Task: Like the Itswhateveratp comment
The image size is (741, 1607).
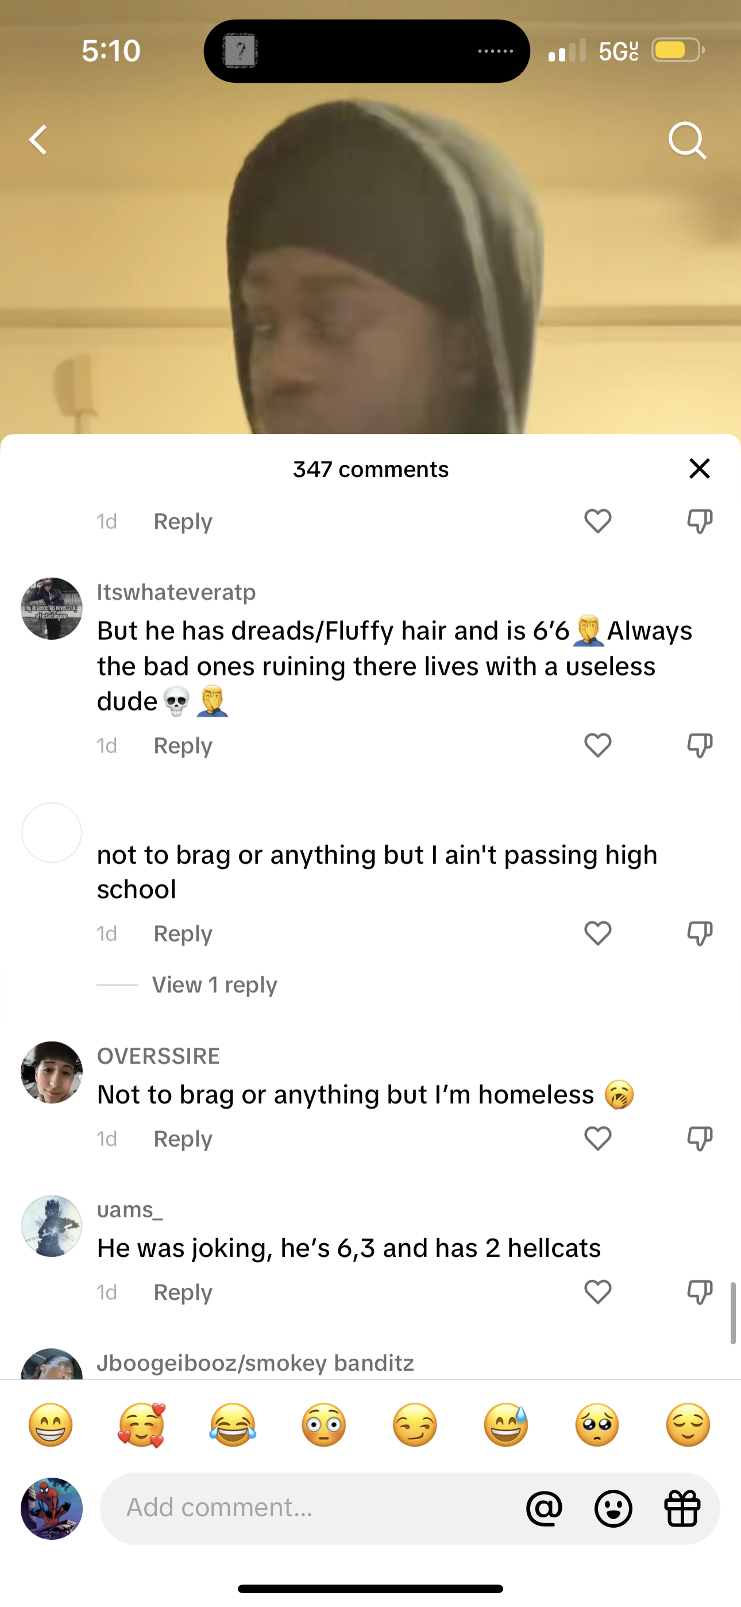Action: 597,745
